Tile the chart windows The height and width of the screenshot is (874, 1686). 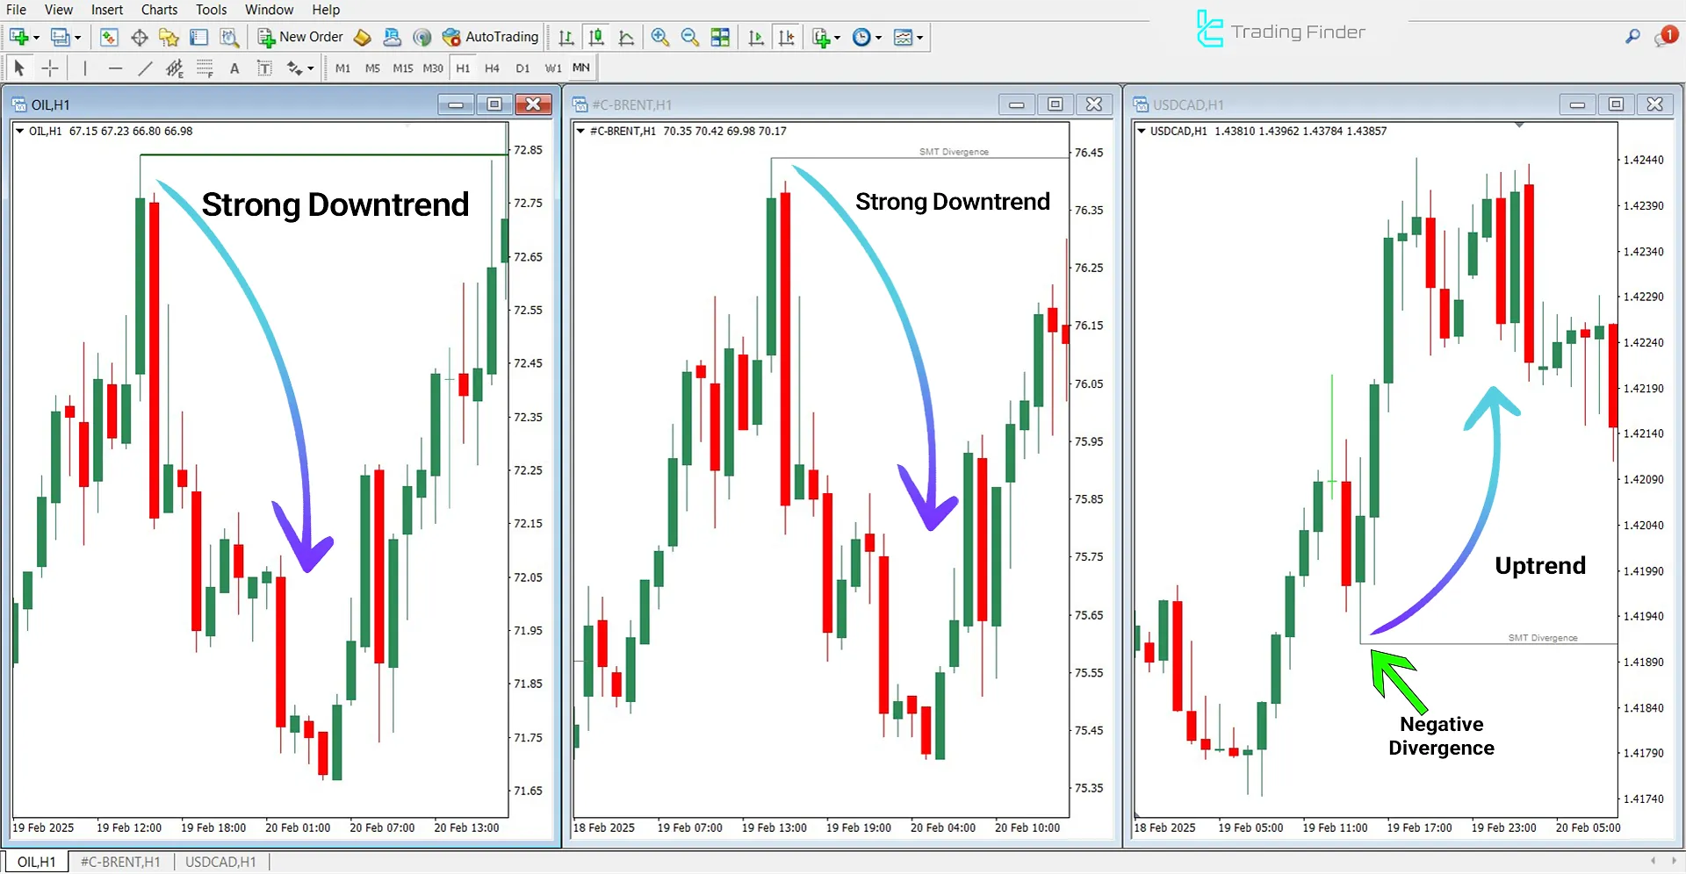click(x=720, y=37)
